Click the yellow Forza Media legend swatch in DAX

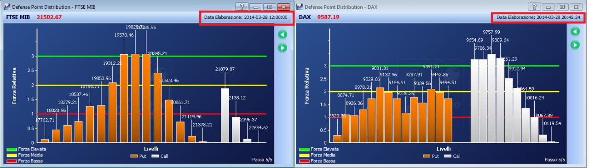(305, 155)
